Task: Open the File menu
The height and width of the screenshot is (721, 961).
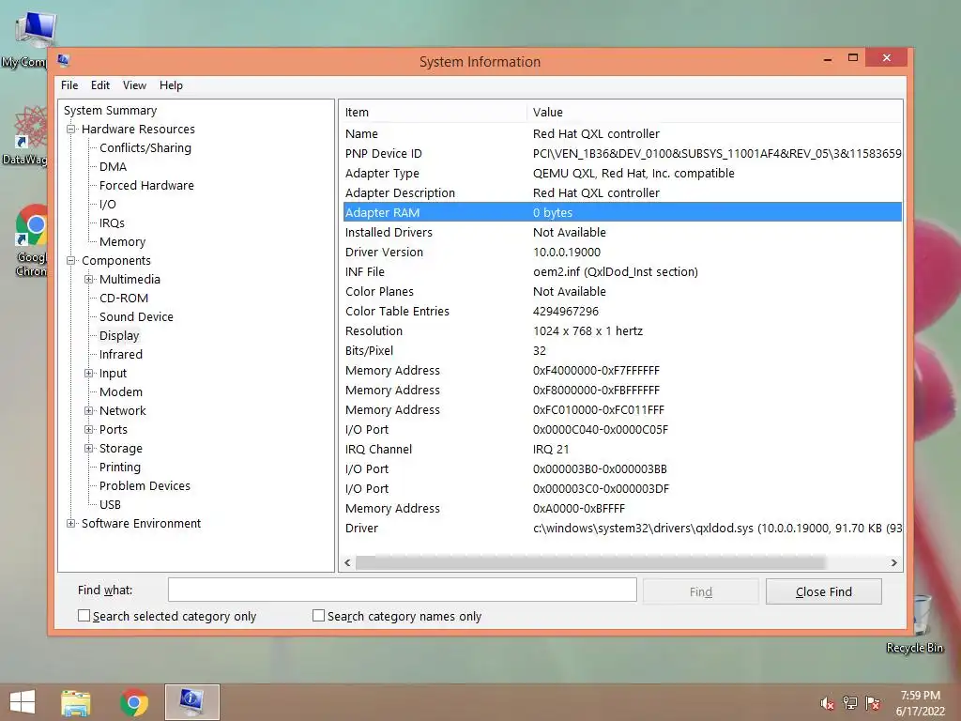Action: tap(69, 85)
